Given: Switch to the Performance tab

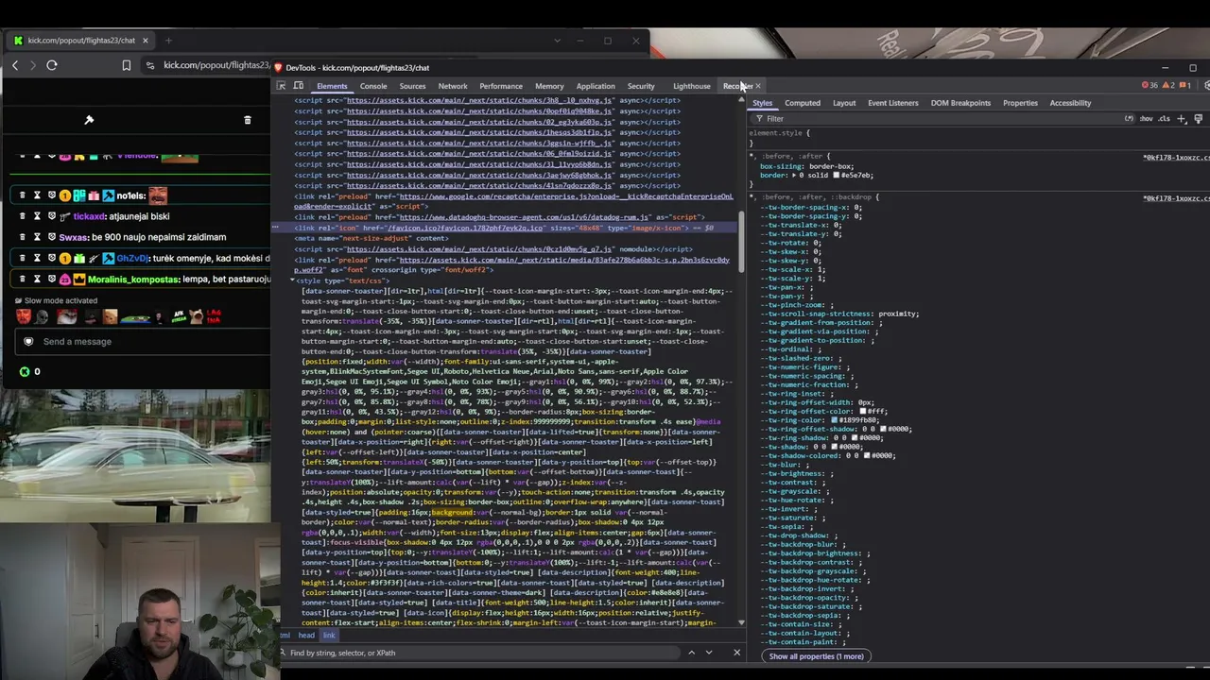Looking at the screenshot, I should coord(500,86).
